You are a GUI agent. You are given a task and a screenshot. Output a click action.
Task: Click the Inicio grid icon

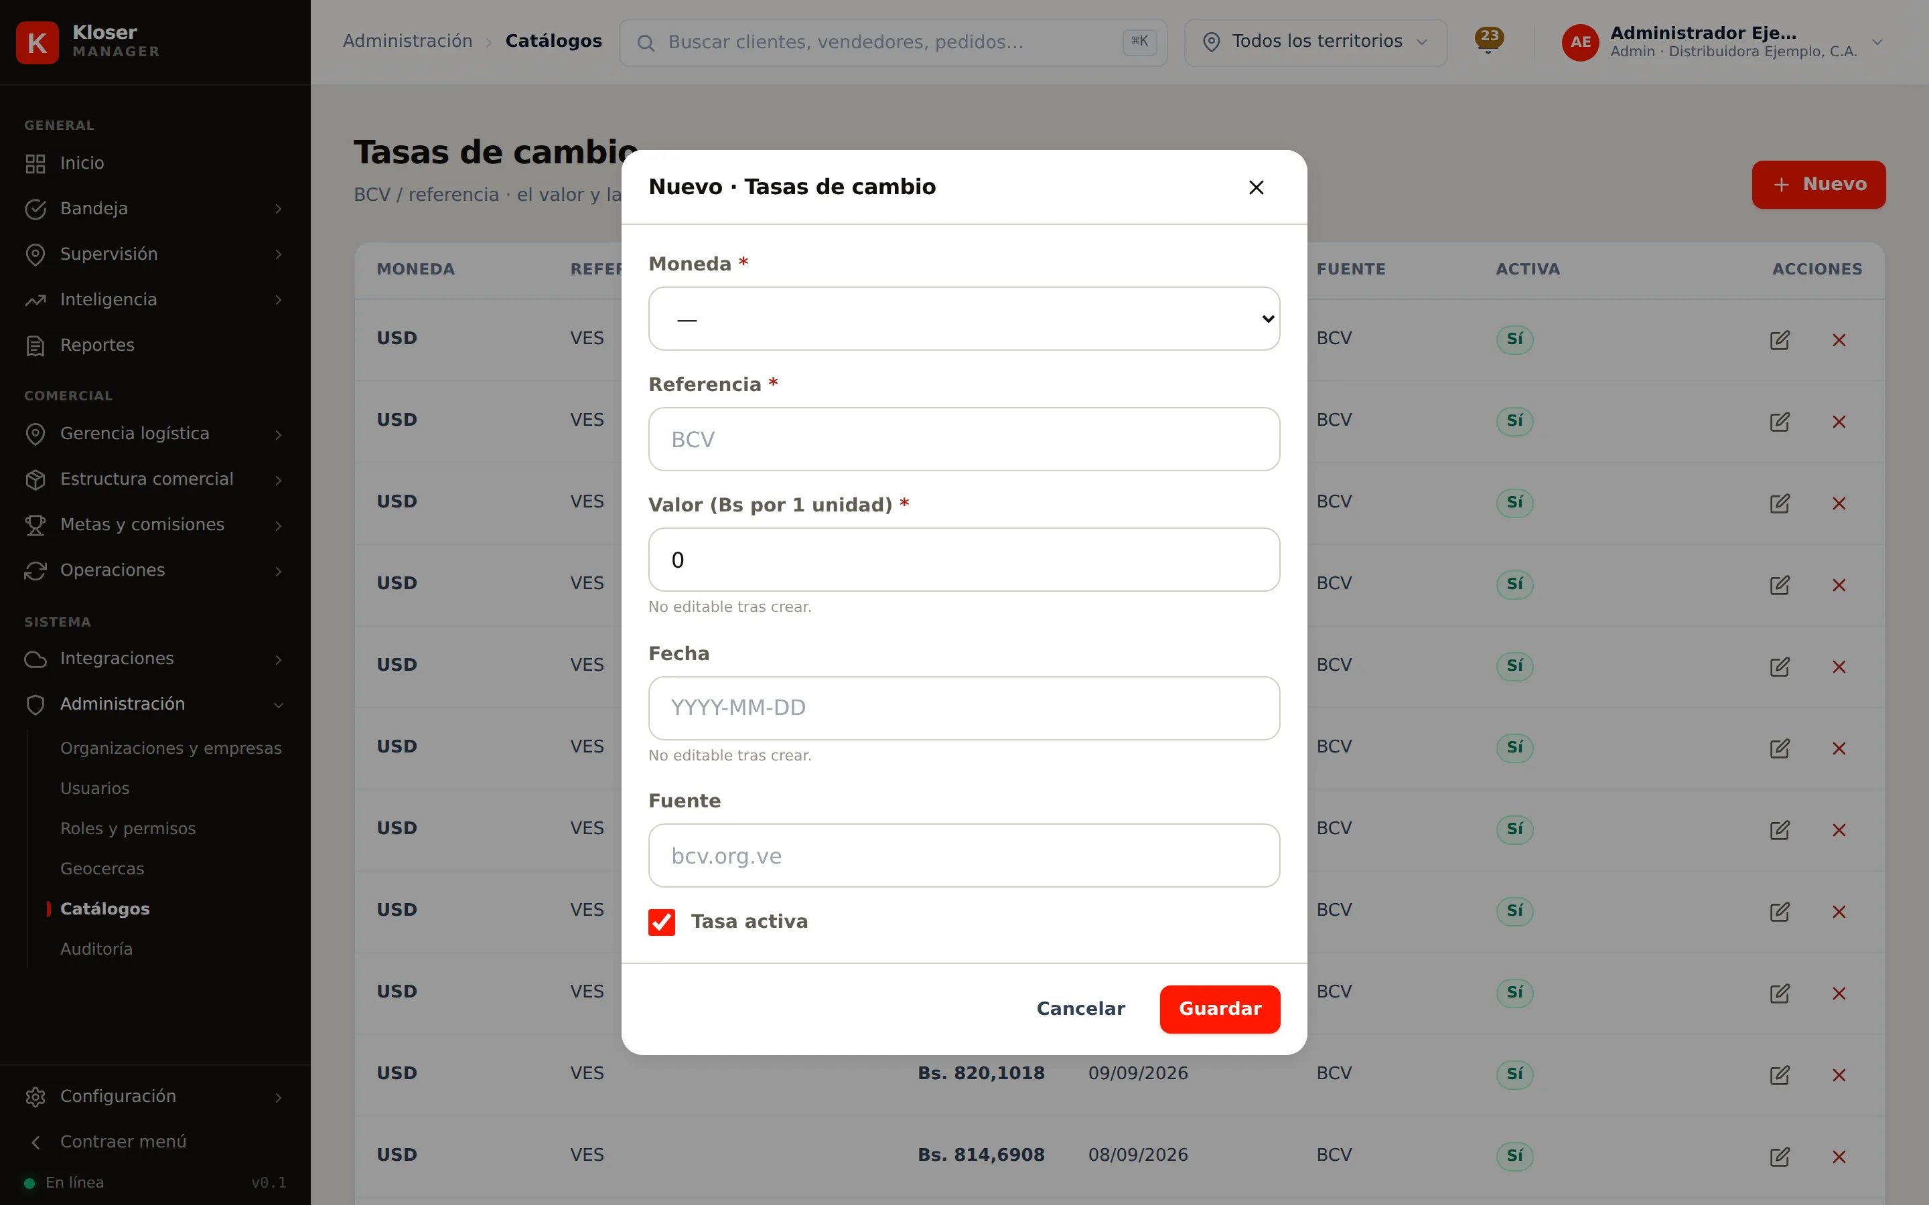click(x=35, y=163)
